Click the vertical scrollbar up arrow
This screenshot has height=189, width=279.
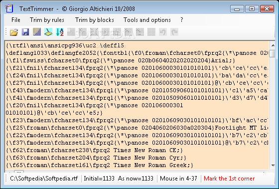click(x=273, y=45)
